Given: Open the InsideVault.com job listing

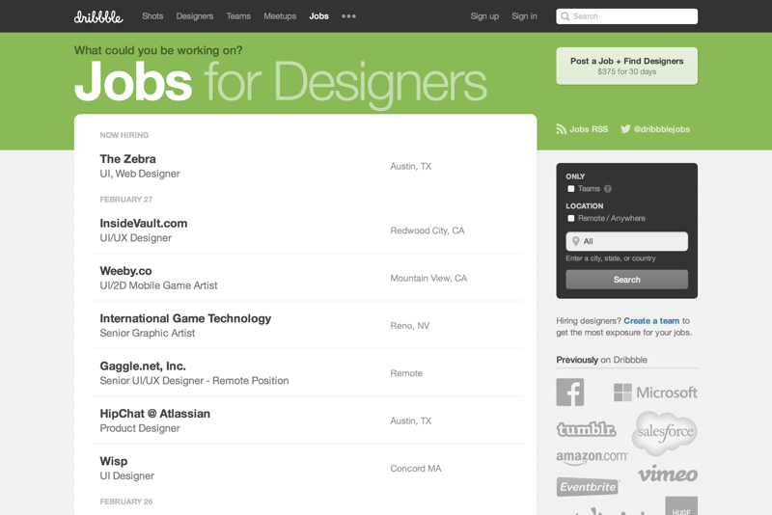Looking at the screenshot, I should click(x=143, y=224).
